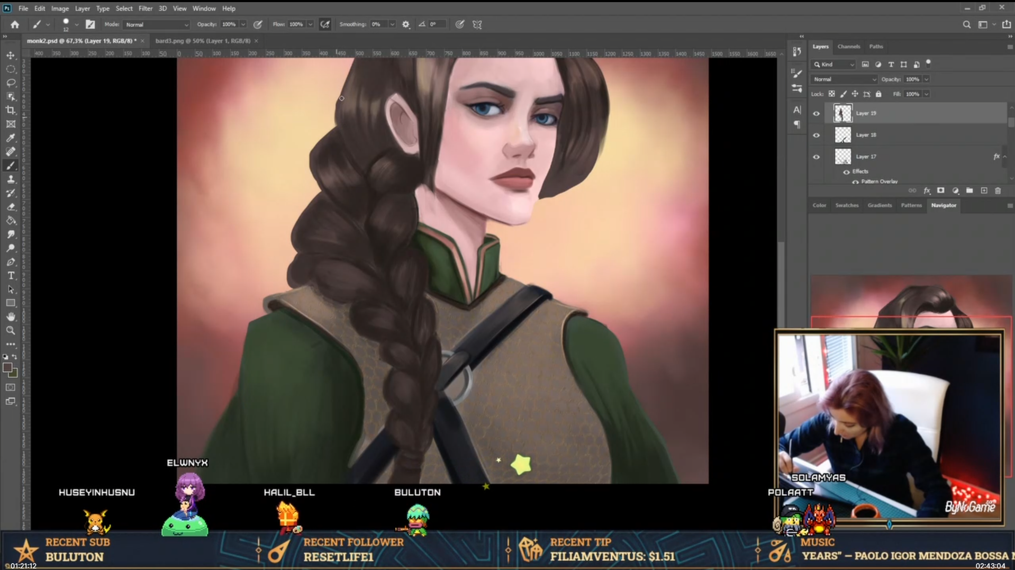The height and width of the screenshot is (570, 1015).
Task: Open the layer blend mode Normal dropdown
Action: coord(844,79)
